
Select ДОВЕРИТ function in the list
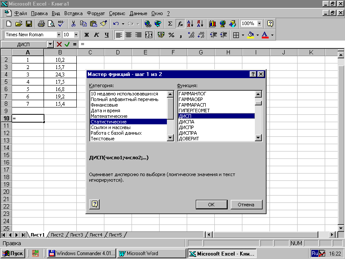[x=216, y=139]
